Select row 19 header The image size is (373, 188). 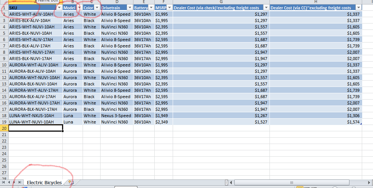coord(4,122)
